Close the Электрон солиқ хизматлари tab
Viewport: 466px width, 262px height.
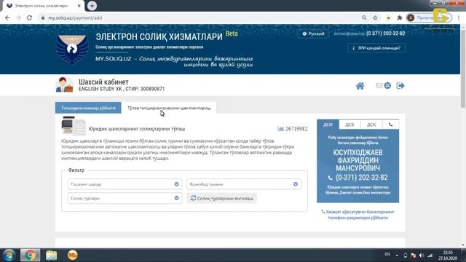pyautogui.click(x=79, y=6)
